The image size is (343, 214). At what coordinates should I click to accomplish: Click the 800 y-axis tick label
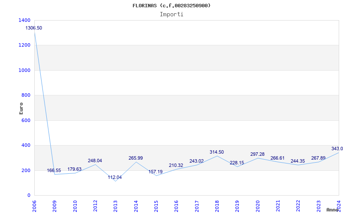coord(26,95)
